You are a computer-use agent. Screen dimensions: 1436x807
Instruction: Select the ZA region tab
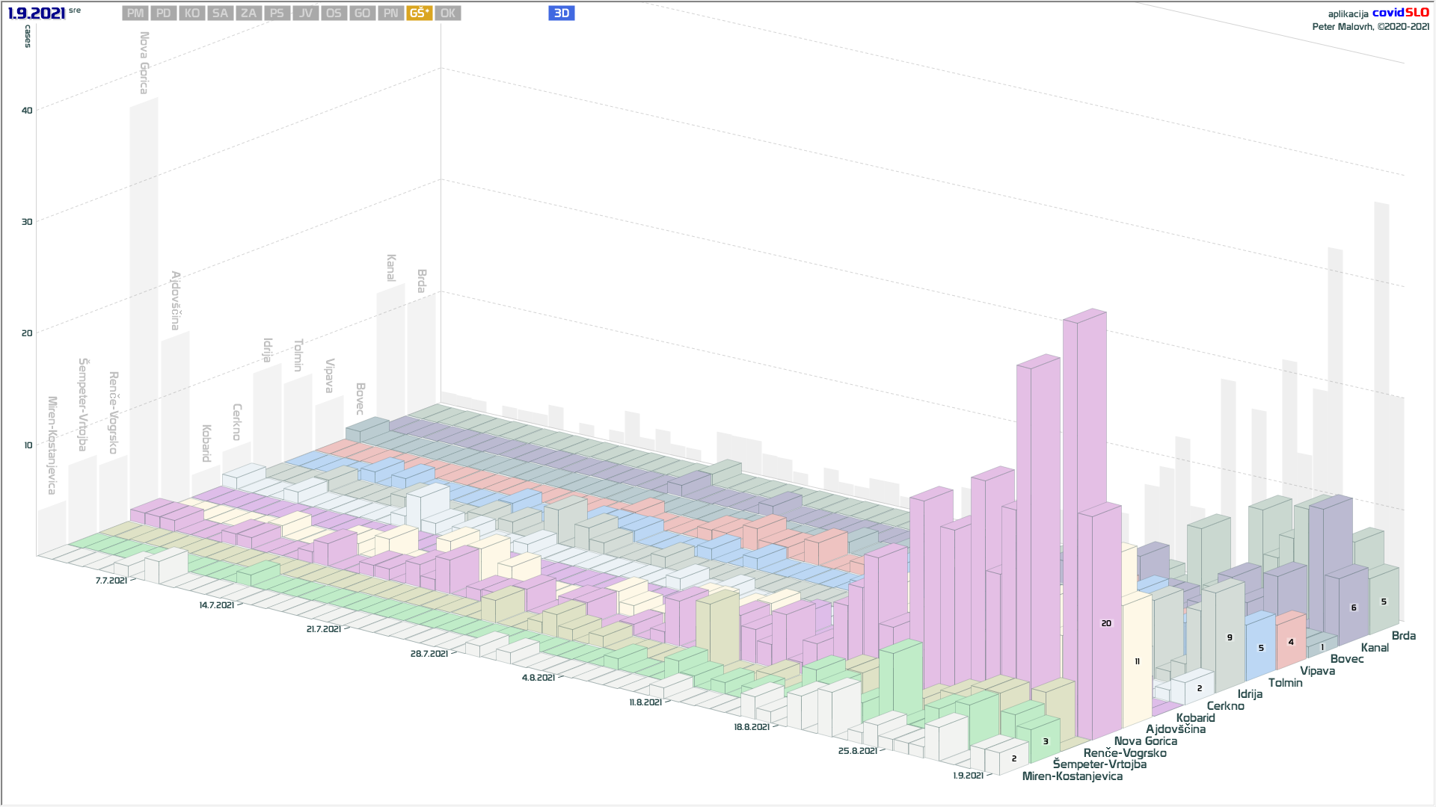click(248, 13)
